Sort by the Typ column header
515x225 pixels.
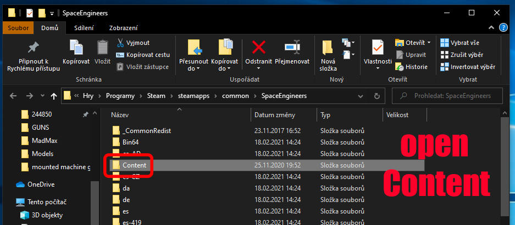click(x=350, y=115)
